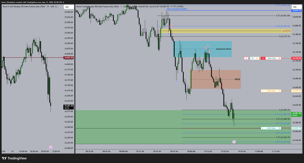Click the black 24,601.50 price label on left chart
The height and width of the screenshot is (163, 304).
[69, 107]
